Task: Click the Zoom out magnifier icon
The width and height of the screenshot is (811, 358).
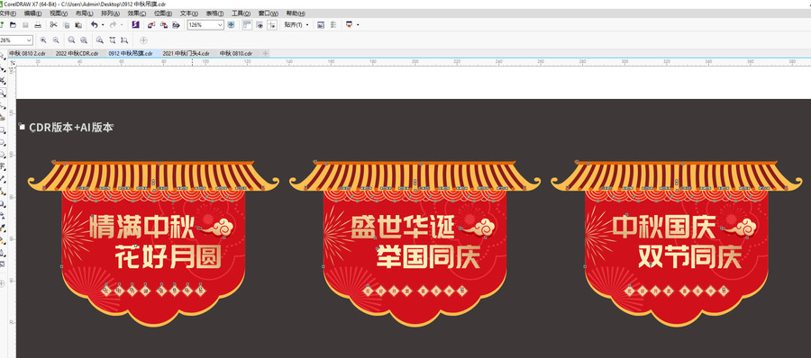Action: [56, 40]
